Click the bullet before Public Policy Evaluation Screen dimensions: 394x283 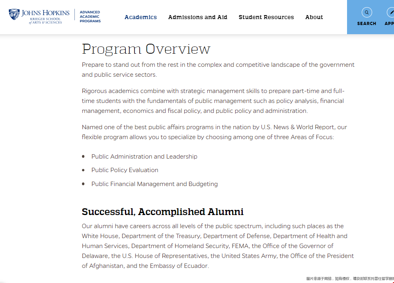click(x=83, y=170)
